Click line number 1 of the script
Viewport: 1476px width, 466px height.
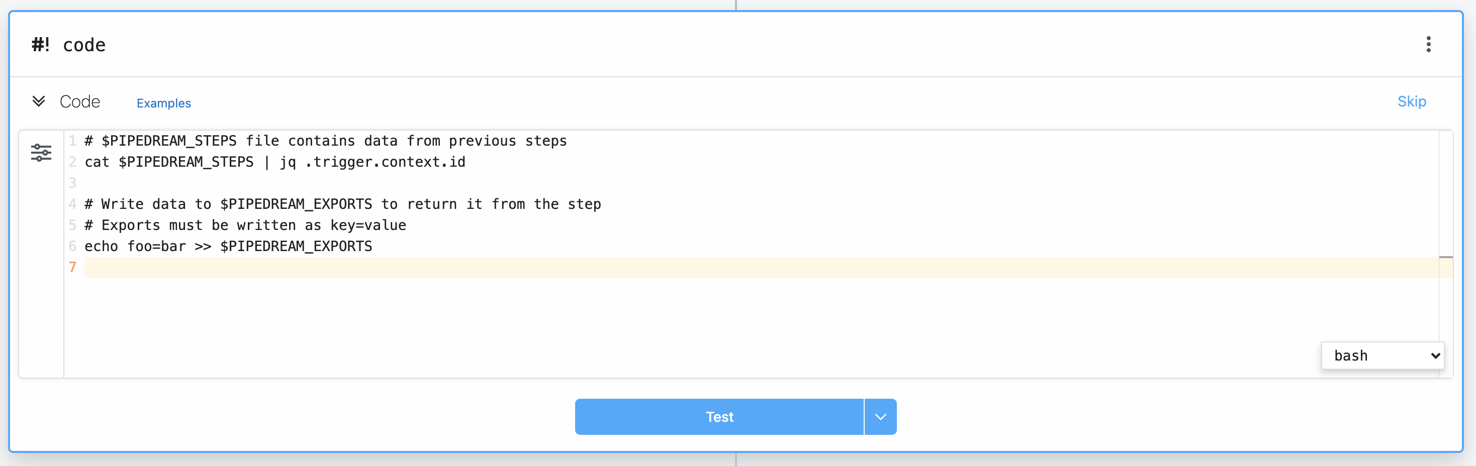72,141
